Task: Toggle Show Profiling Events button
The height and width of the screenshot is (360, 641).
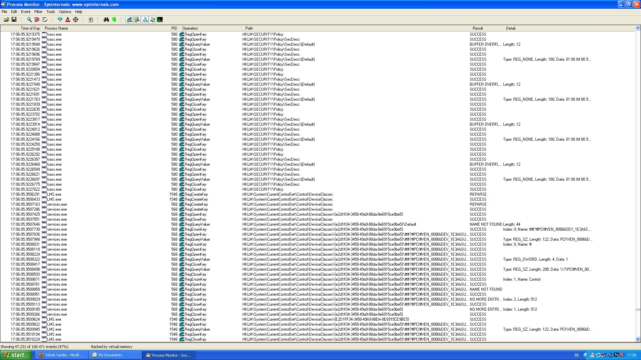Action: [160, 20]
